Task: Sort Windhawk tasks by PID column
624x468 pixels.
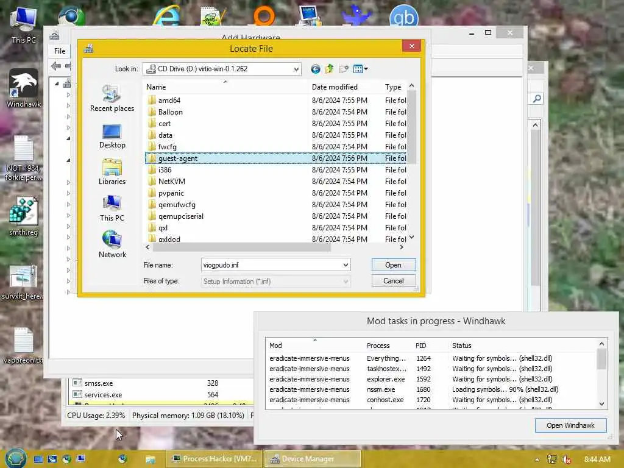Action: (430, 346)
